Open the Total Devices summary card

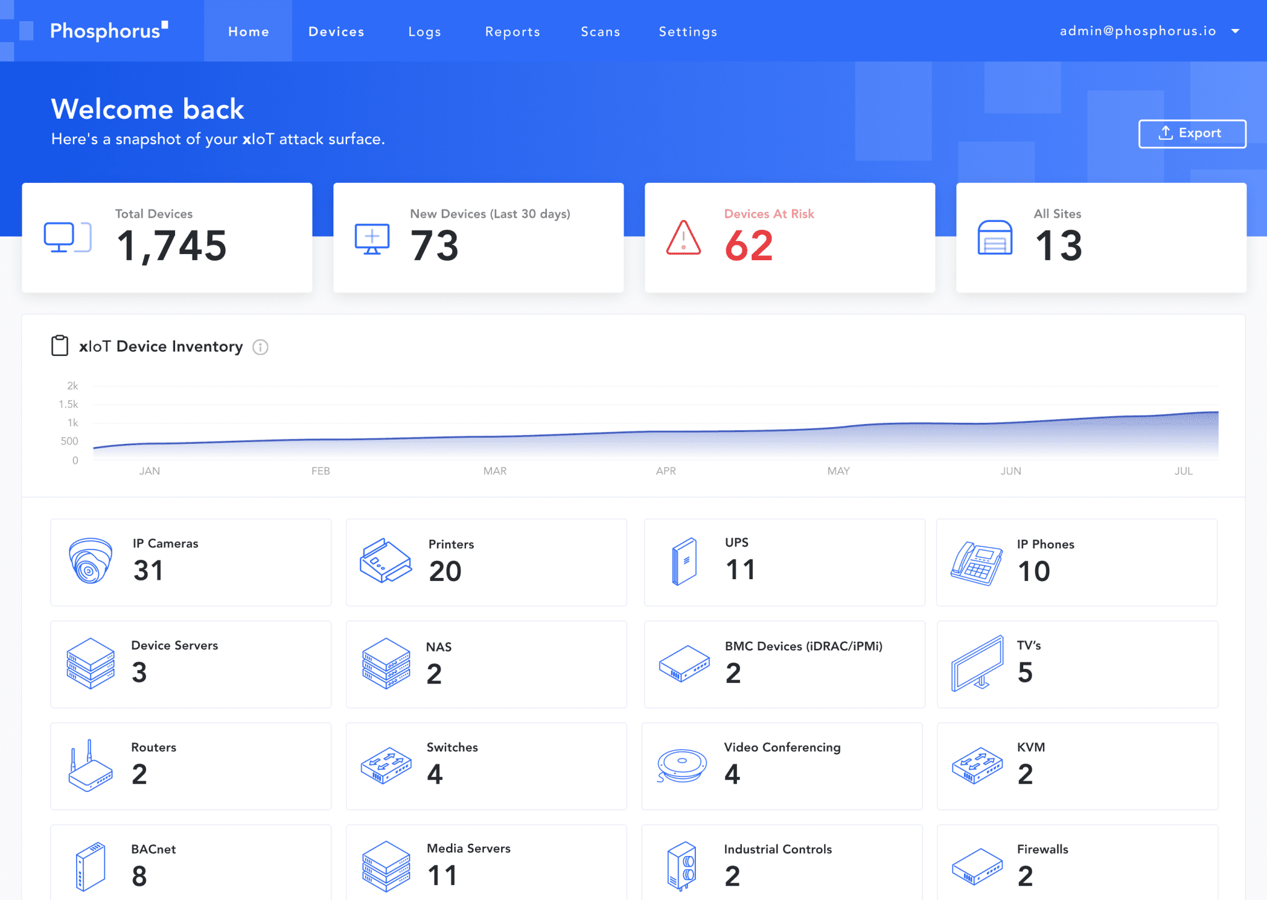pyautogui.click(x=167, y=238)
